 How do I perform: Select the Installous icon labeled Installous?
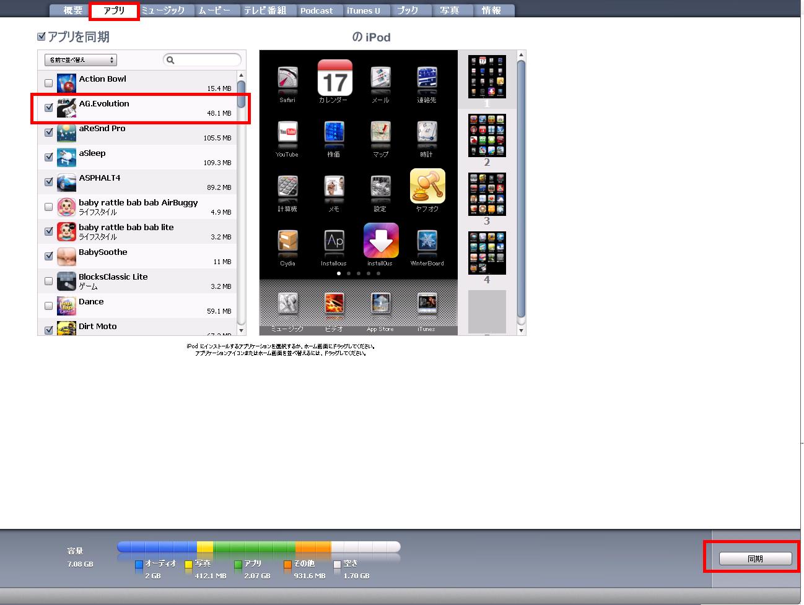tap(334, 244)
